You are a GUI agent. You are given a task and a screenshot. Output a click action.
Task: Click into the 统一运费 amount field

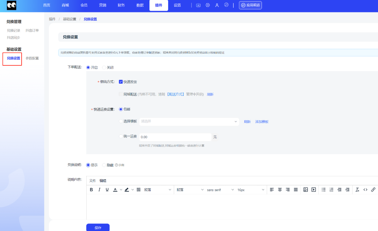coord(175,137)
